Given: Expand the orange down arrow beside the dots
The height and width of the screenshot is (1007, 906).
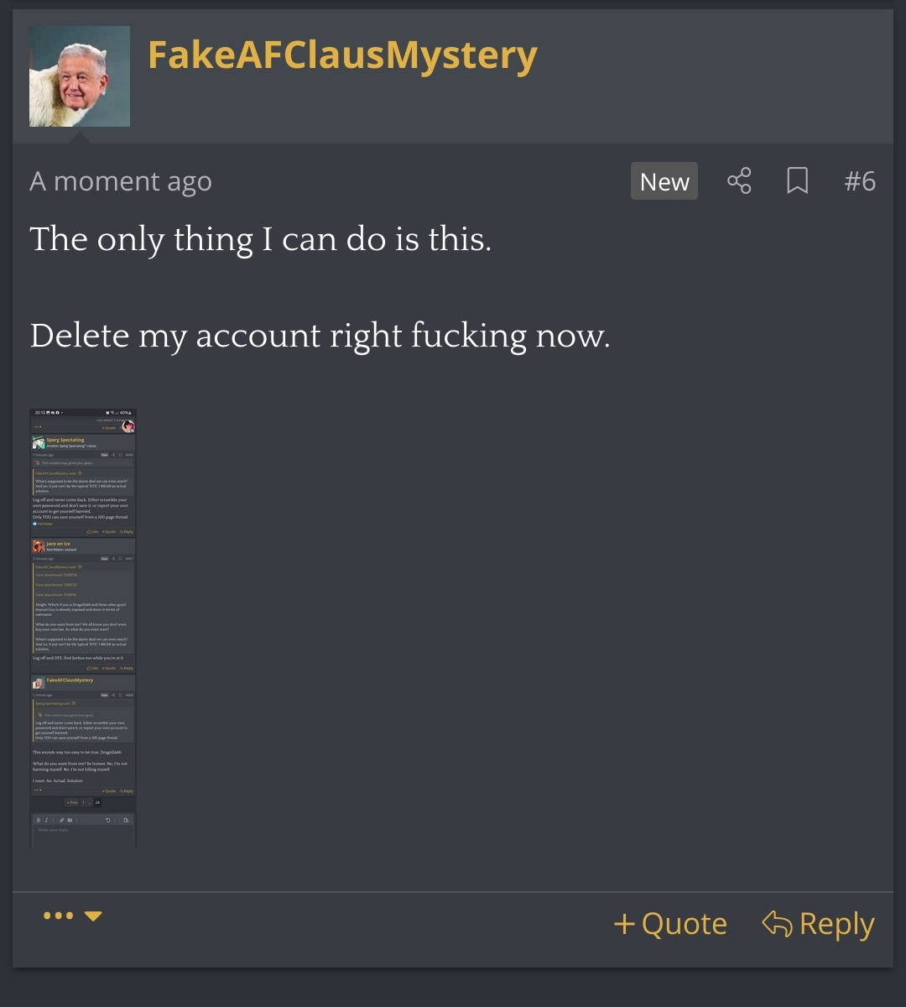Looking at the screenshot, I should (x=93, y=916).
